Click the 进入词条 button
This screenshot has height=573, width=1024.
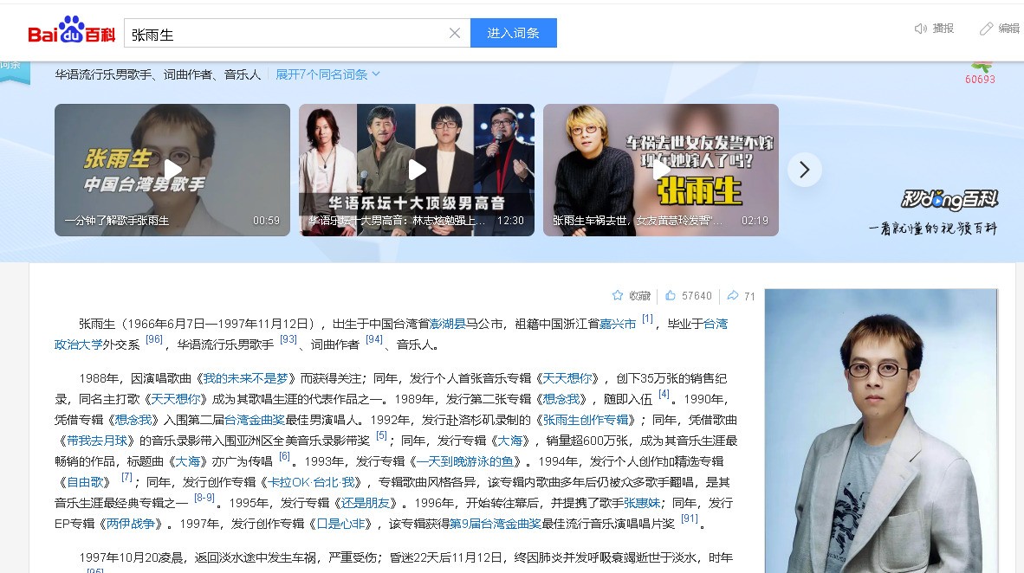point(513,33)
